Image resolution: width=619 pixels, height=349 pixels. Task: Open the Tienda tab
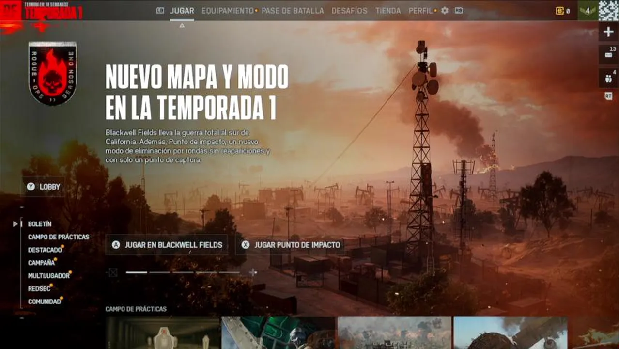[388, 10]
